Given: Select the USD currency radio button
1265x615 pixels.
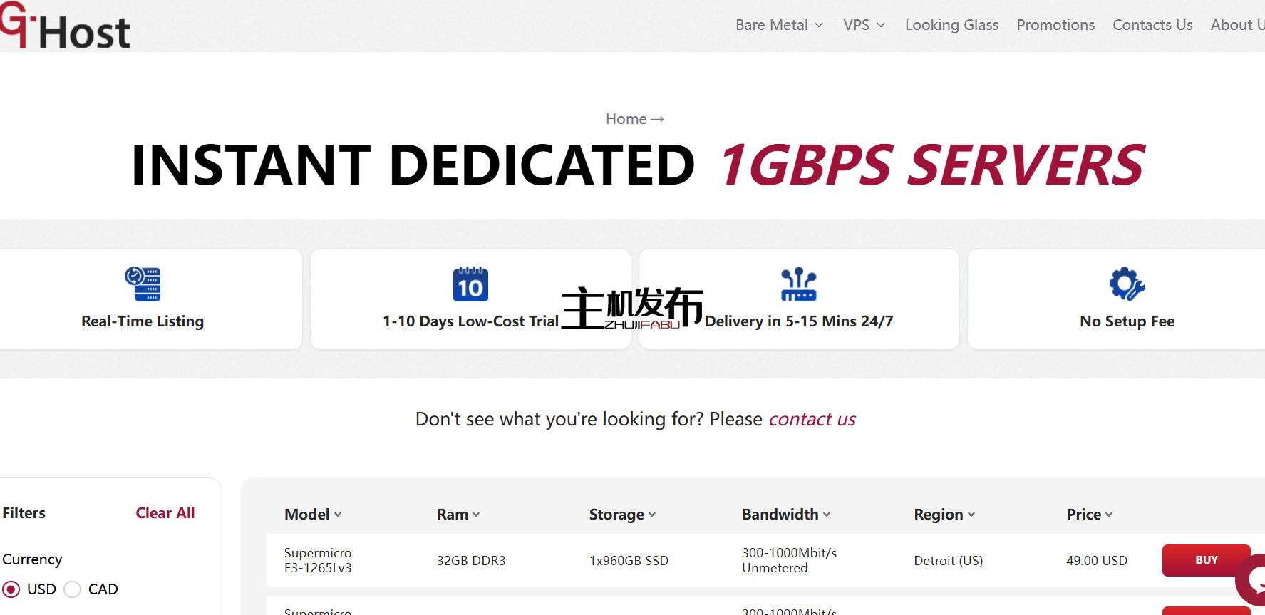Looking at the screenshot, I should [x=11, y=589].
